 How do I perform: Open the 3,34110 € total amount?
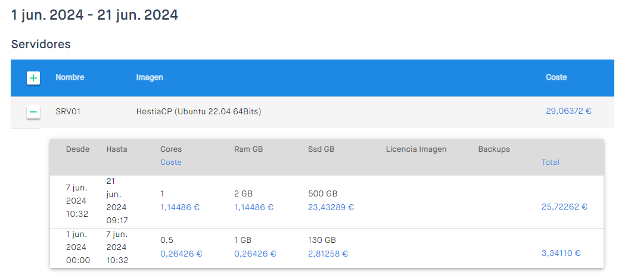(x=561, y=253)
